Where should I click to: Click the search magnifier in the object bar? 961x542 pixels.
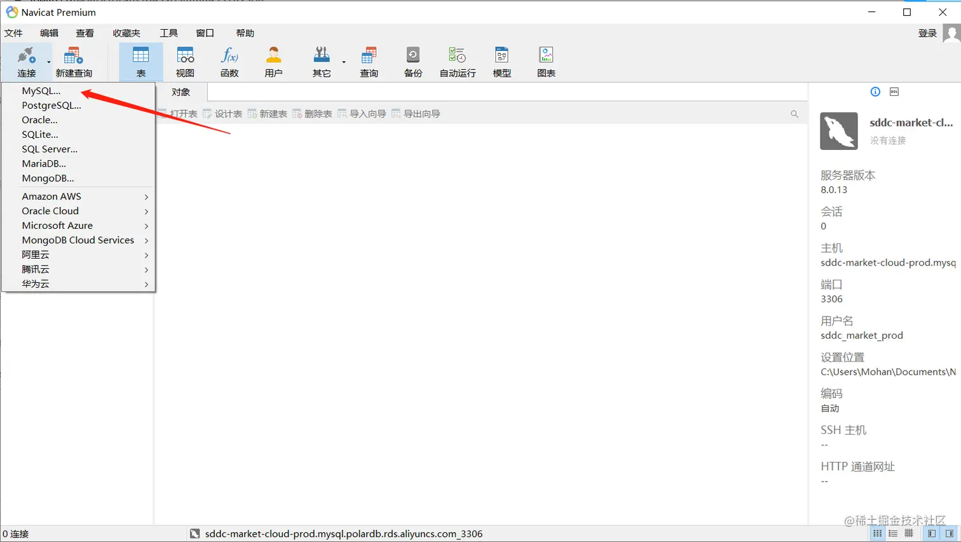794,114
